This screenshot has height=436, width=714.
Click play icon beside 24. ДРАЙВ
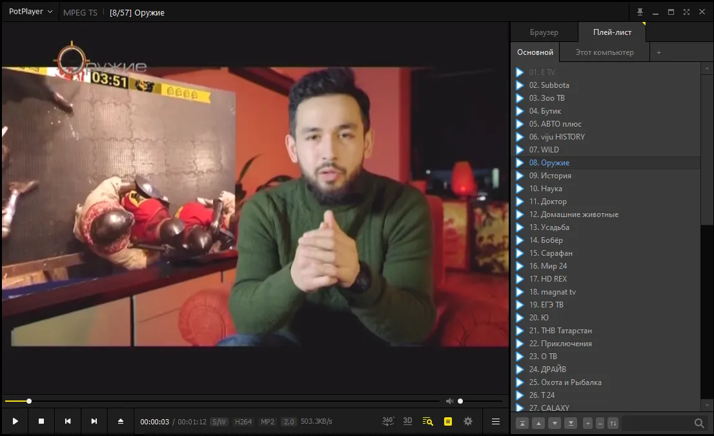(520, 369)
